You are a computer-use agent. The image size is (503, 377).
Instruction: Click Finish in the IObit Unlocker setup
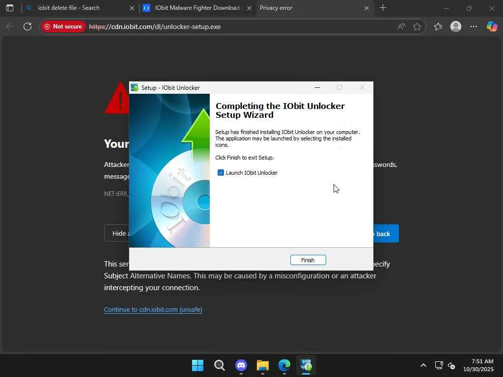point(308,260)
